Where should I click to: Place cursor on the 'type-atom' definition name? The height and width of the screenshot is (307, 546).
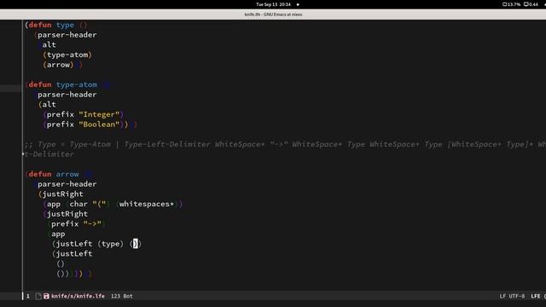pyautogui.click(x=77, y=84)
